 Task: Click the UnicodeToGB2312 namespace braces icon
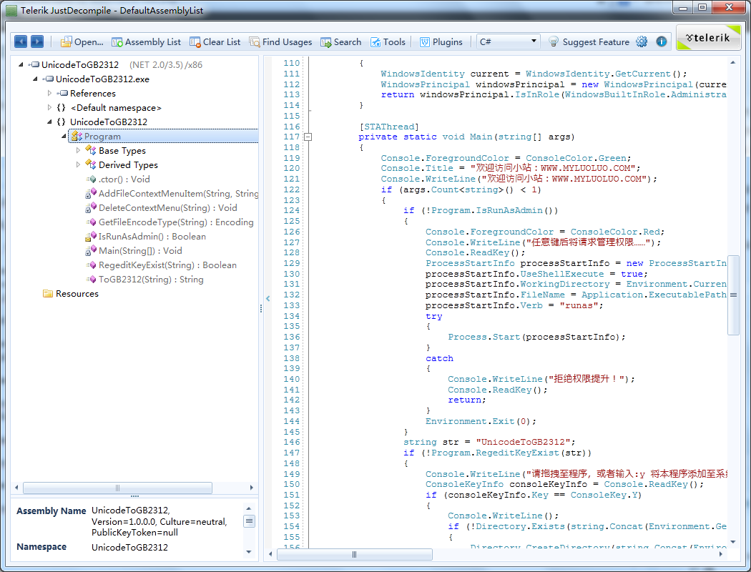[61, 122]
